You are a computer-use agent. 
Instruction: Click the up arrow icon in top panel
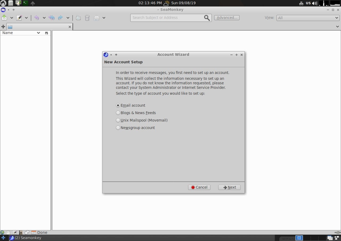(33, 3)
